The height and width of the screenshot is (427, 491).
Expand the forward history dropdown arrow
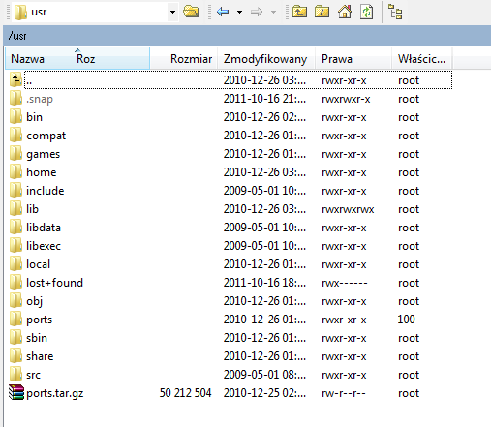point(273,13)
